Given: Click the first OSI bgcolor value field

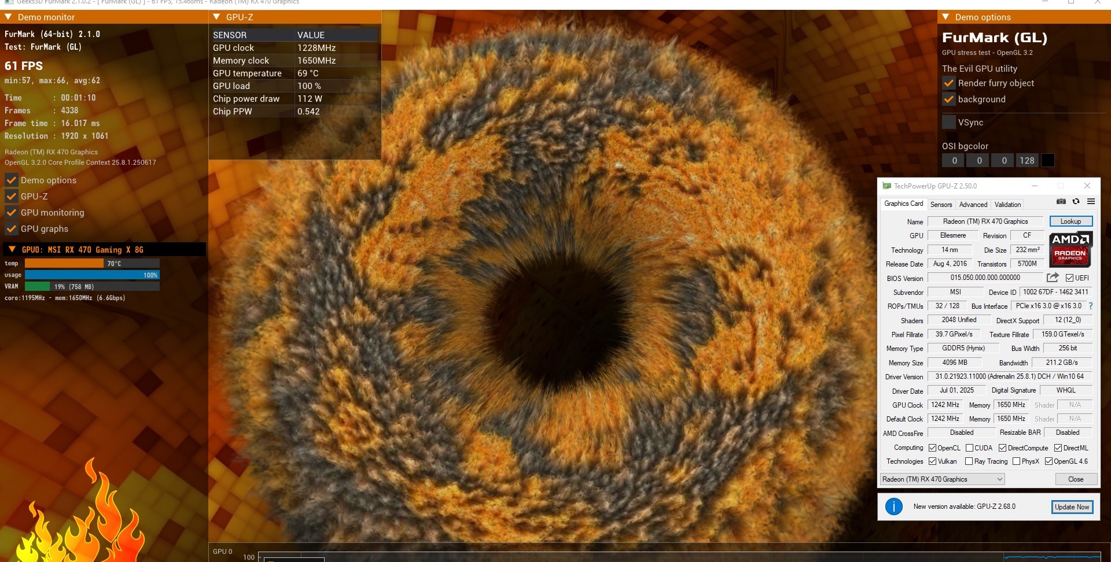Looking at the screenshot, I should pos(954,161).
